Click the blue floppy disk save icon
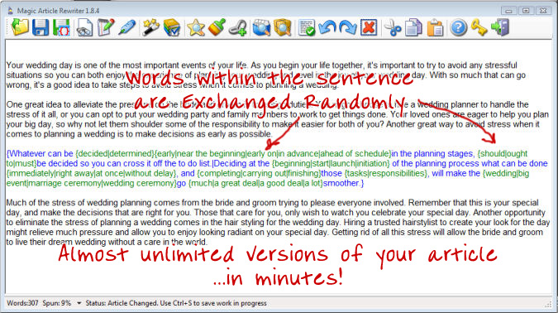Viewport: 558px width, 313px height. click(x=41, y=27)
